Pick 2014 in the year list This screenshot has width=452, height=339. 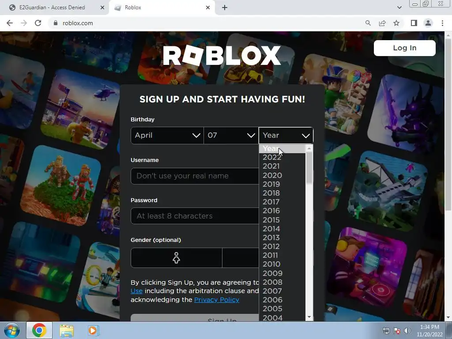click(x=282, y=229)
